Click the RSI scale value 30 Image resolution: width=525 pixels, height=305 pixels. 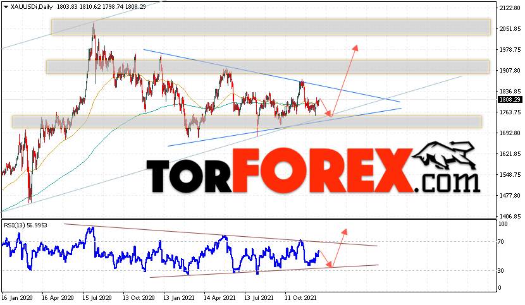[501, 270]
